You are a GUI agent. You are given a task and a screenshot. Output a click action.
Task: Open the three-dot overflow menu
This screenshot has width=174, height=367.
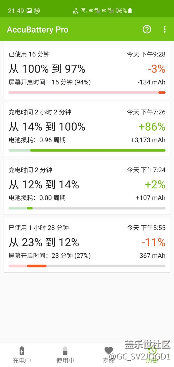coord(165,29)
